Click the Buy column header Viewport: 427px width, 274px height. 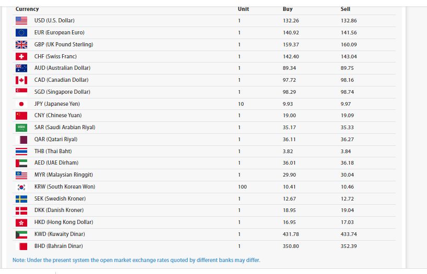click(287, 9)
